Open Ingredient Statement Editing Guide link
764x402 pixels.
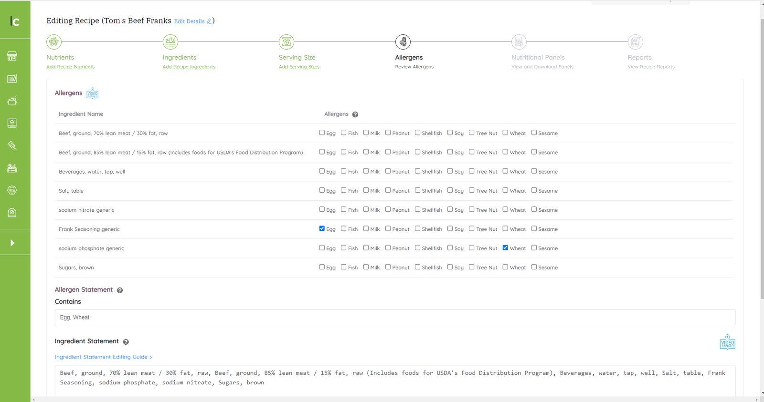103,357
